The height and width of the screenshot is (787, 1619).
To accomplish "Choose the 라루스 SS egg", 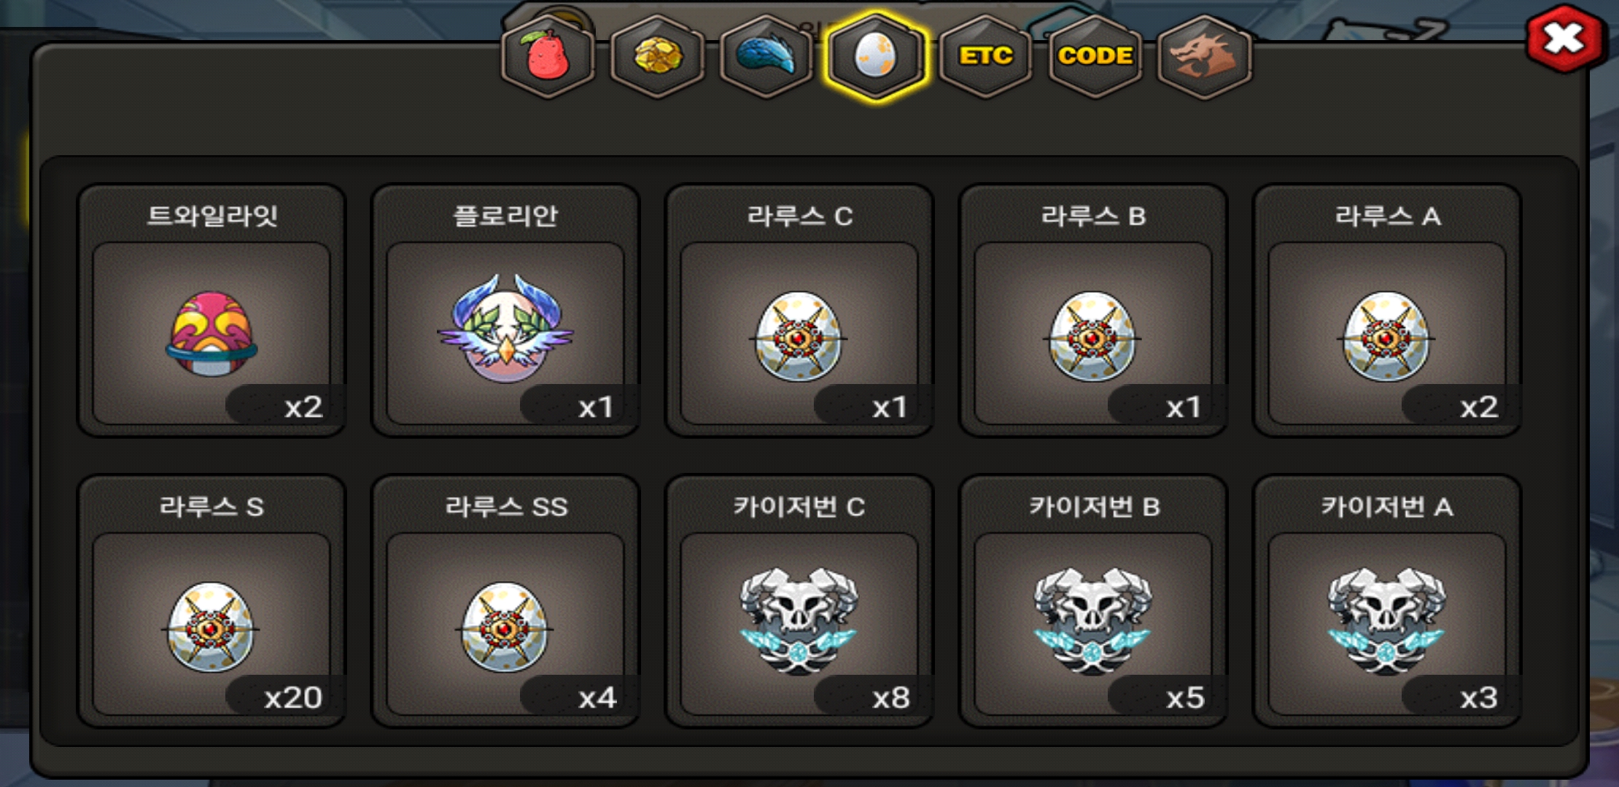I will pos(505,627).
